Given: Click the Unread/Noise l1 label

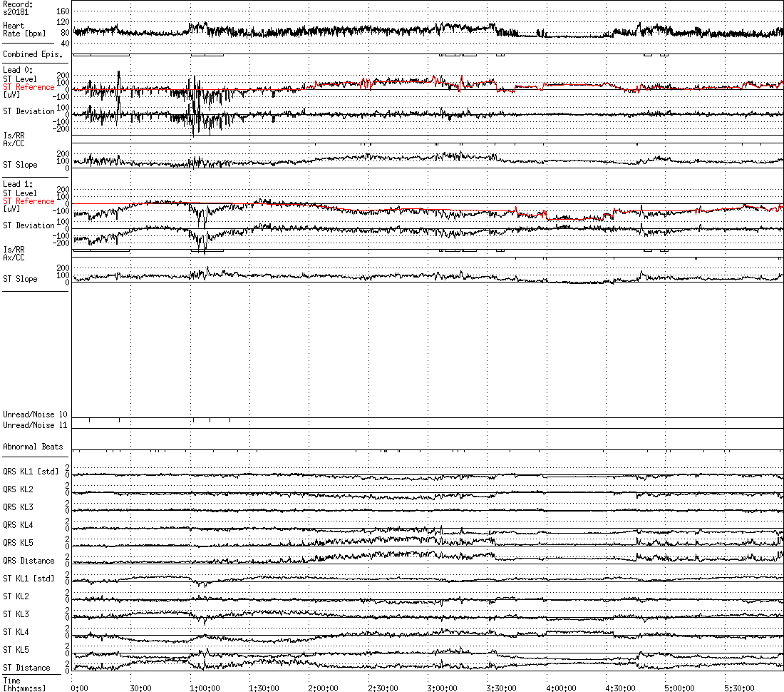Looking at the screenshot, I should pos(35,425).
